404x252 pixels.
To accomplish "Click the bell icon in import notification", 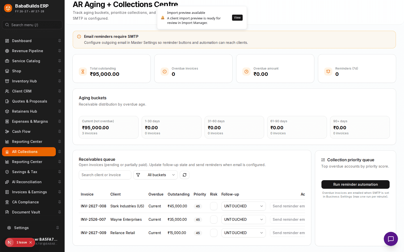I will point(163,18).
